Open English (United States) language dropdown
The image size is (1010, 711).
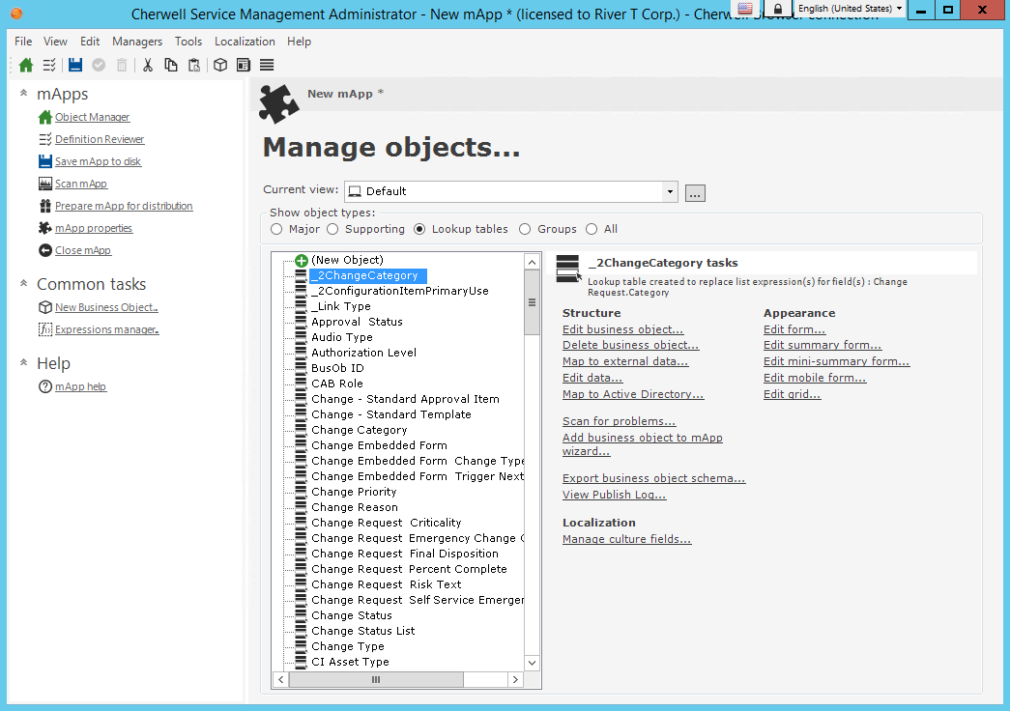849,9
